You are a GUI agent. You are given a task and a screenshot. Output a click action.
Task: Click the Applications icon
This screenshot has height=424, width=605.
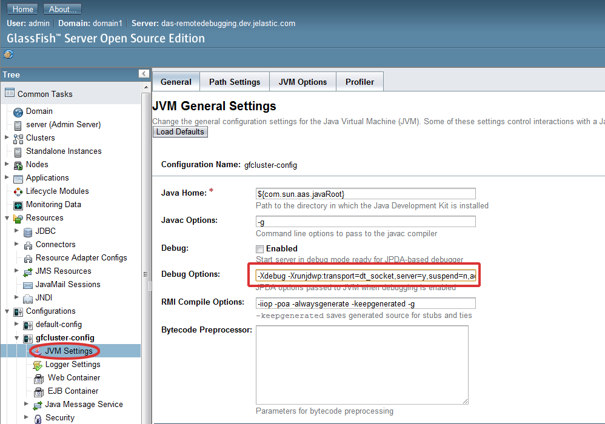click(18, 179)
